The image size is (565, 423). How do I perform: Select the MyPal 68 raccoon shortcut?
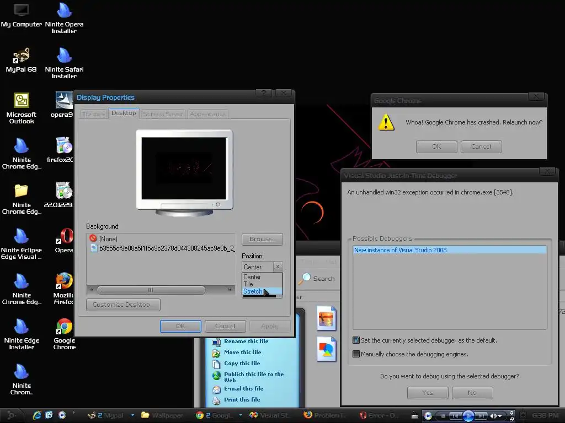[22, 61]
